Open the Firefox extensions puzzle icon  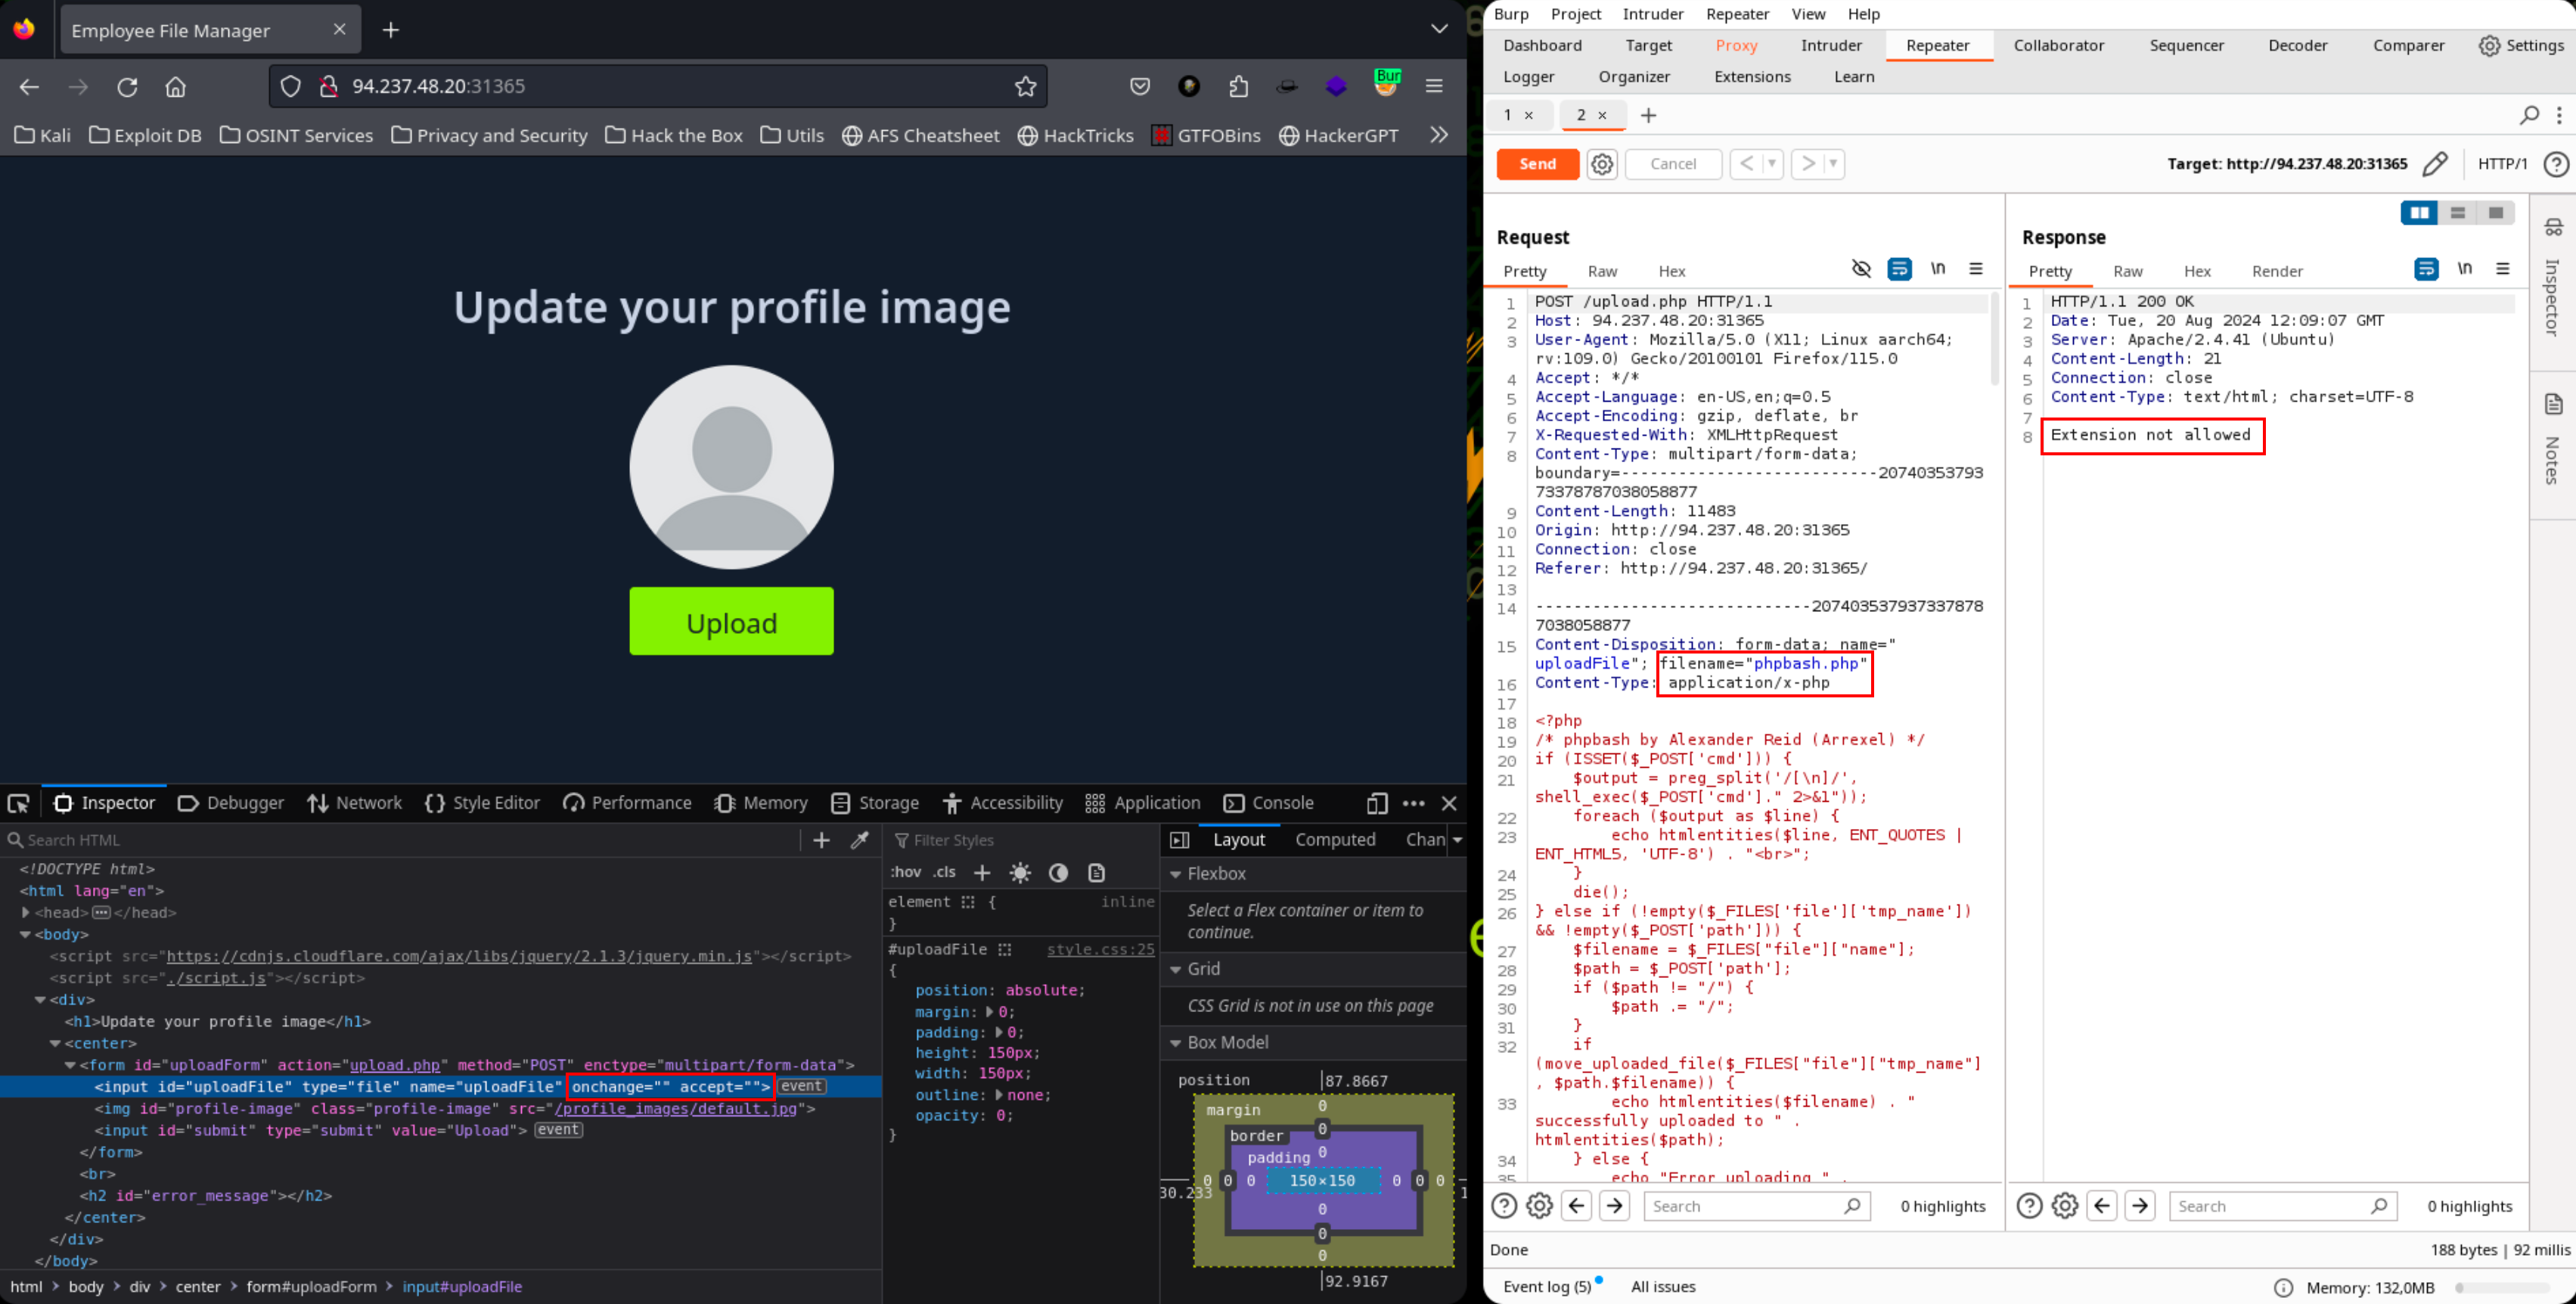1238,87
